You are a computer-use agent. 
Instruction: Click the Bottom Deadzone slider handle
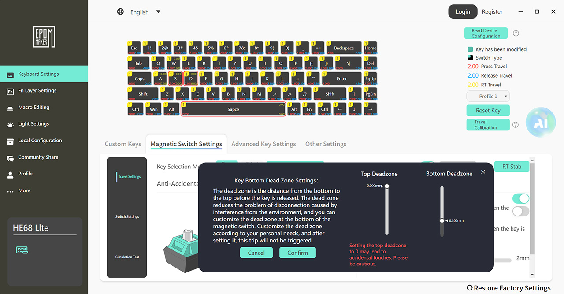[x=442, y=220]
